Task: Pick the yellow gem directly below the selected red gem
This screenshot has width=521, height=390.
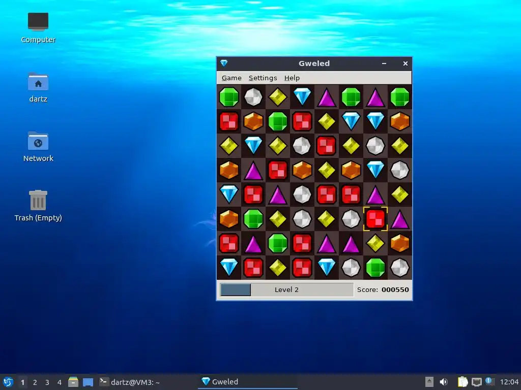Action: coord(375,243)
